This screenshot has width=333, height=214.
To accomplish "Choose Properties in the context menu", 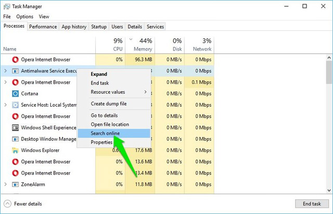I will [114, 142].
